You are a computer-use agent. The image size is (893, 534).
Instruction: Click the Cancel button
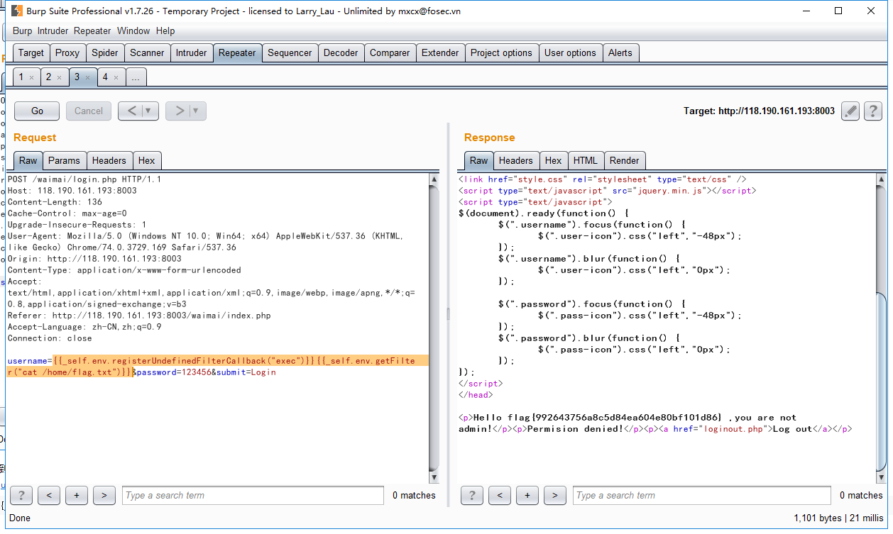89,111
